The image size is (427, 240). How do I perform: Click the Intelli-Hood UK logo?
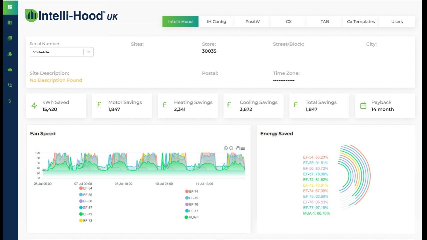pos(71,16)
